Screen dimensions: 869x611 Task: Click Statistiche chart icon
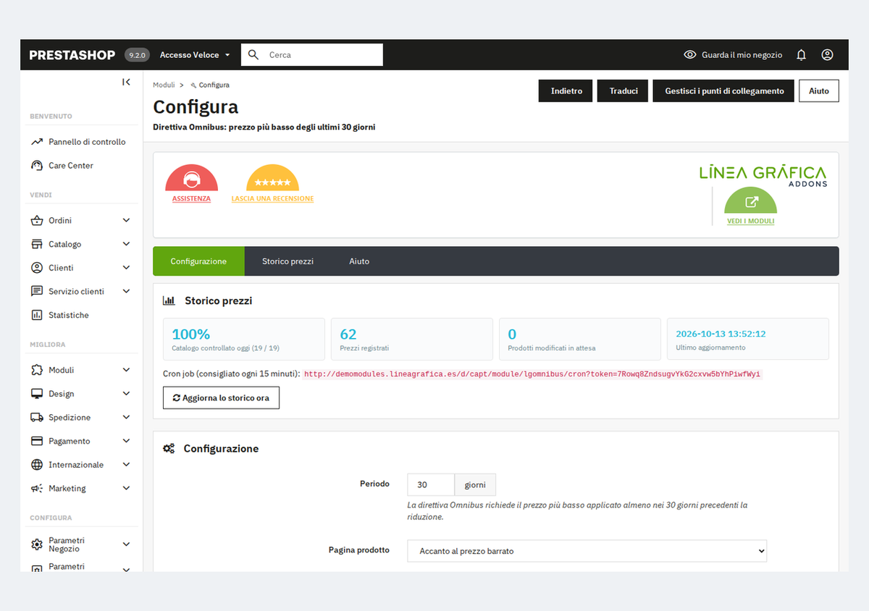tap(37, 315)
